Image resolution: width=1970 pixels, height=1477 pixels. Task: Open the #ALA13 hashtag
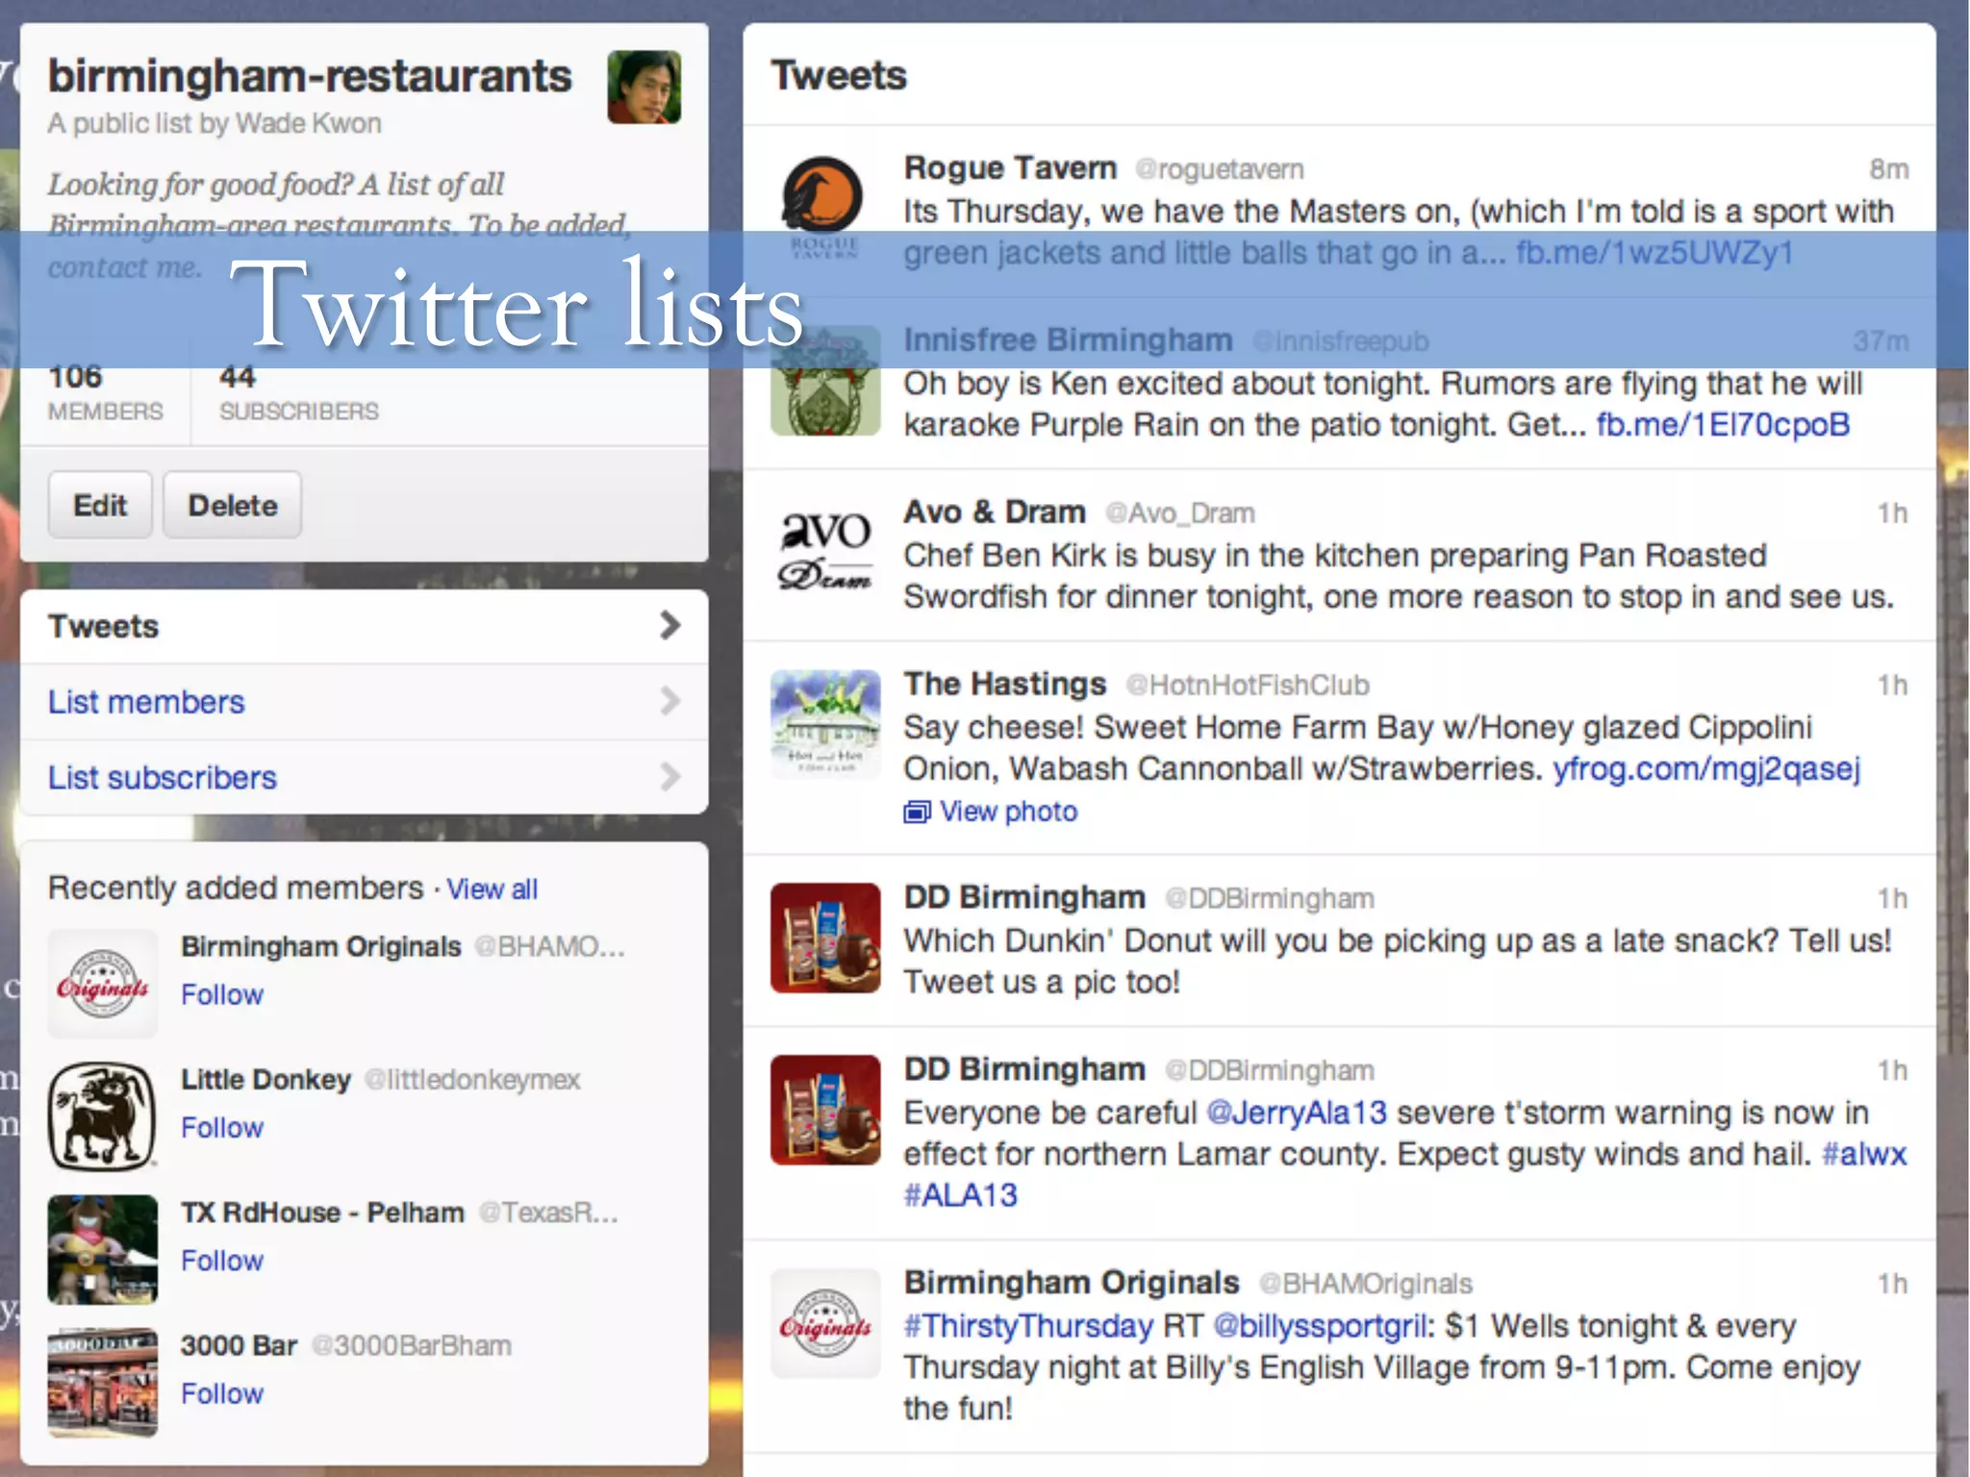(960, 1194)
